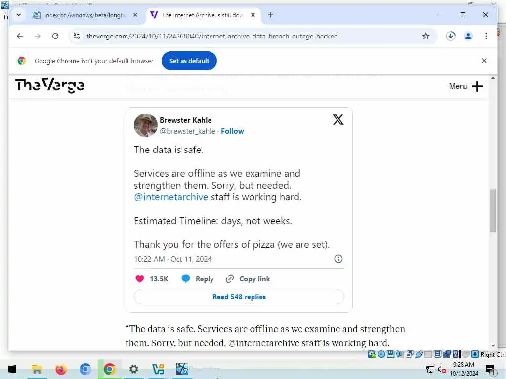Reload The Verge page
This screenshot has height=379, width=506.
click(55, 36)
